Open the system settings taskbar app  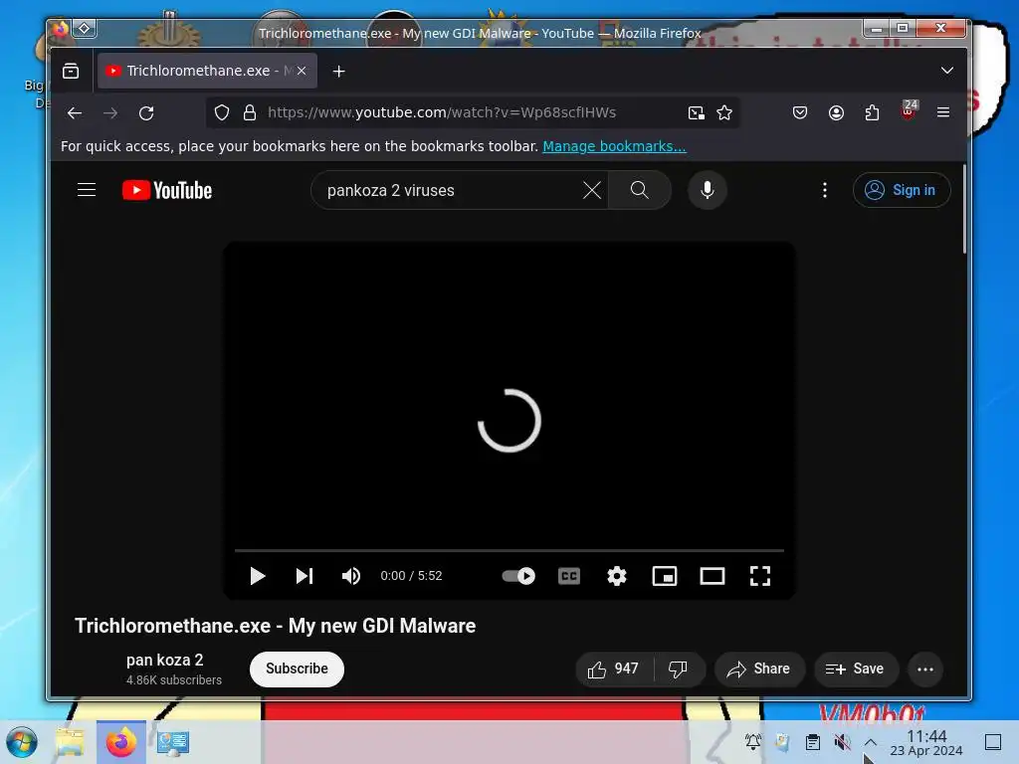(173, 742)
